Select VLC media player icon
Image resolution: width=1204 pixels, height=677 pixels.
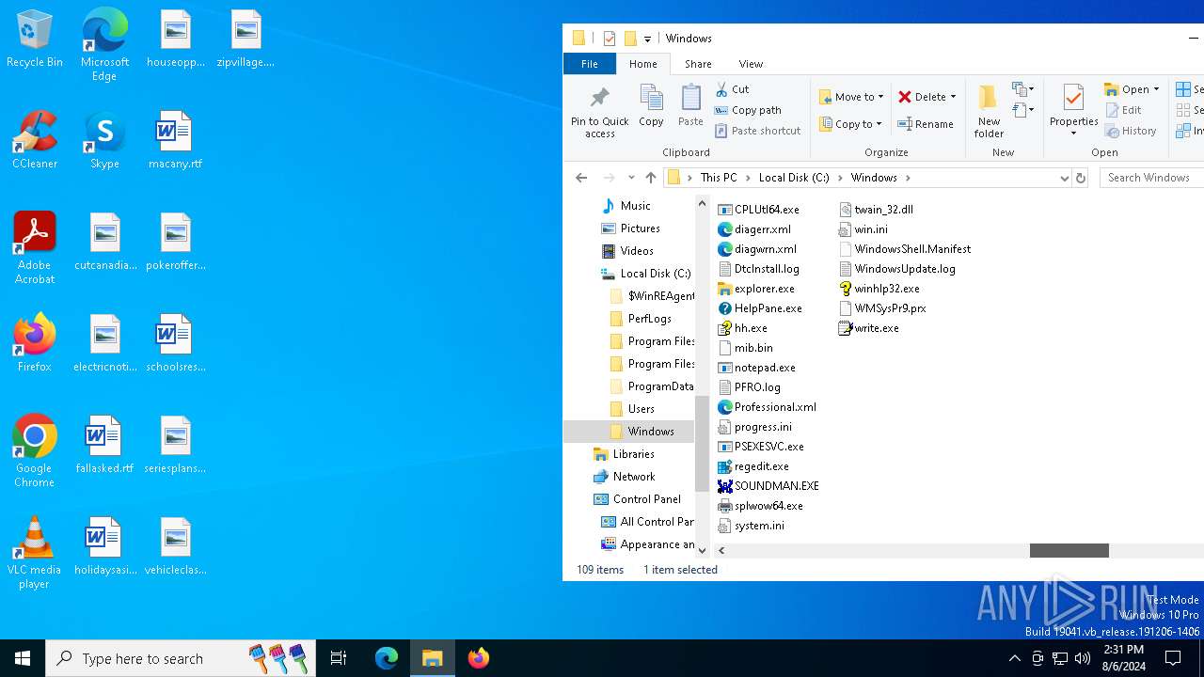tap(34, 553)
